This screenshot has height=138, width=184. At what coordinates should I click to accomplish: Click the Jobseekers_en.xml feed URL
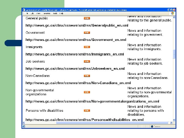point(75,68)
